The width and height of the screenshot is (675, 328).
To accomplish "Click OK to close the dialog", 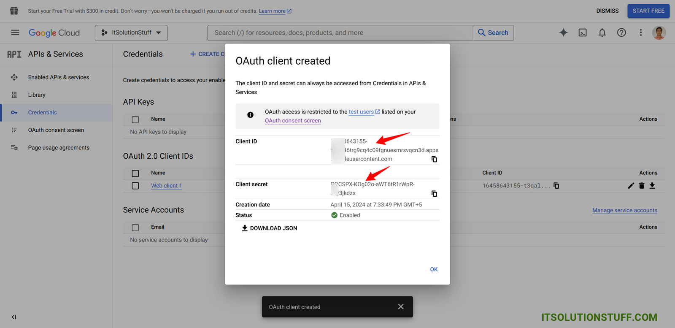I will click(434, 269).
